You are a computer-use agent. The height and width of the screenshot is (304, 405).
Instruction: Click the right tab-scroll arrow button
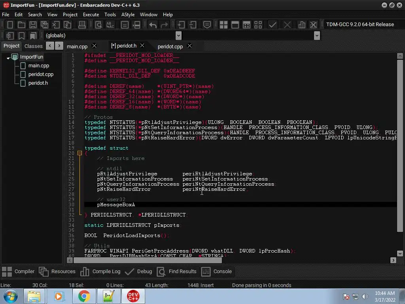[x=59, y=46]
